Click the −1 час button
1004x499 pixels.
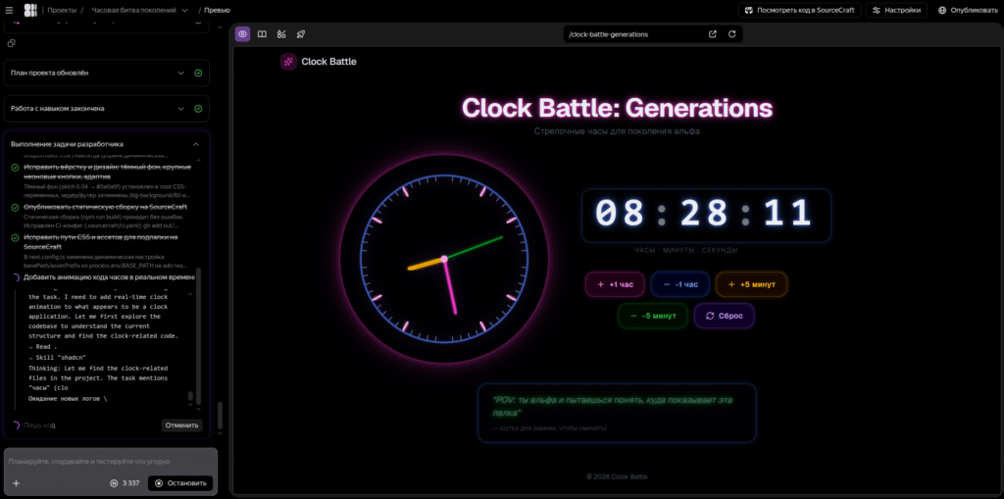[680, 284]
